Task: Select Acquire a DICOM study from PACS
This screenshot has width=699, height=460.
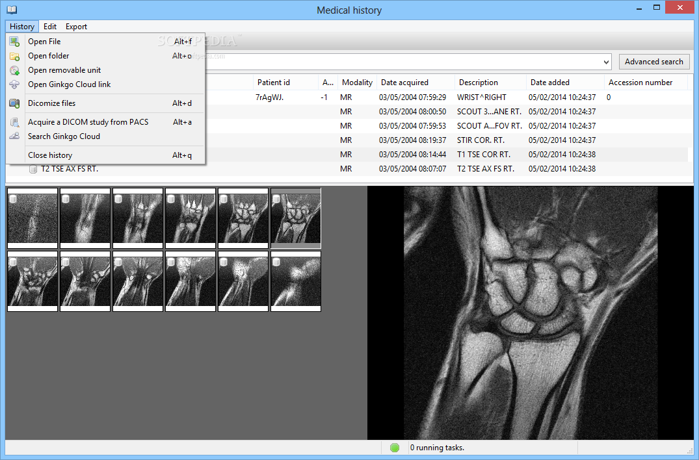Action: click(105, 121)
